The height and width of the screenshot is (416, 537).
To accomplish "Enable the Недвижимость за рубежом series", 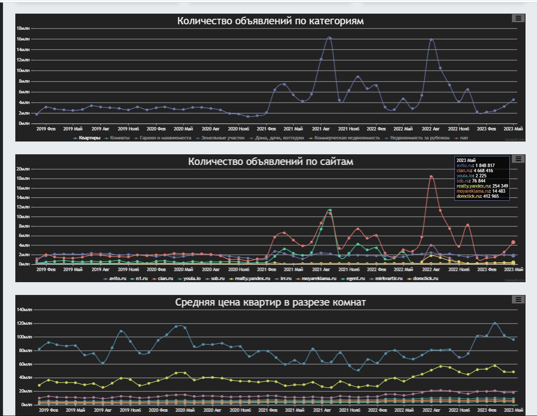I will [x=420, y=138].
